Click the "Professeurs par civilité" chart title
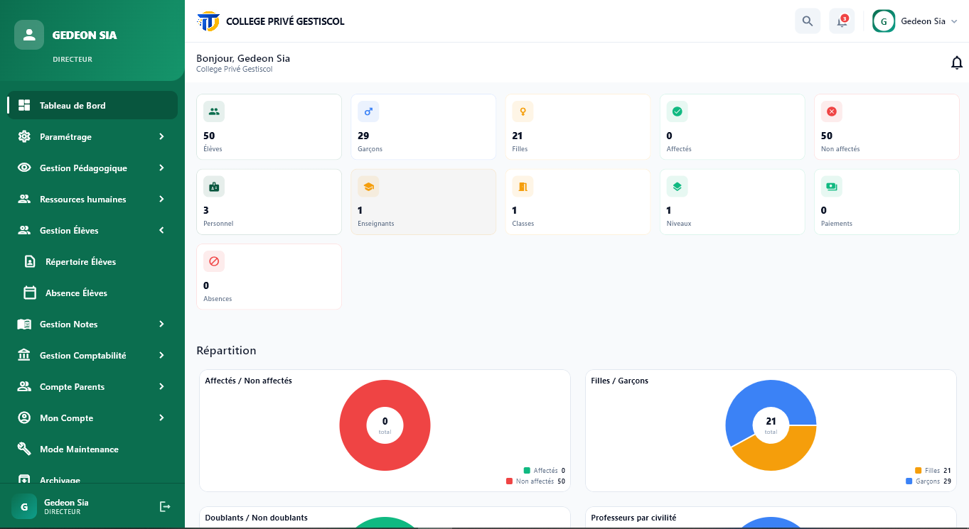The height and width of the screenshot is (529, 969). click(x=633, y=518)
